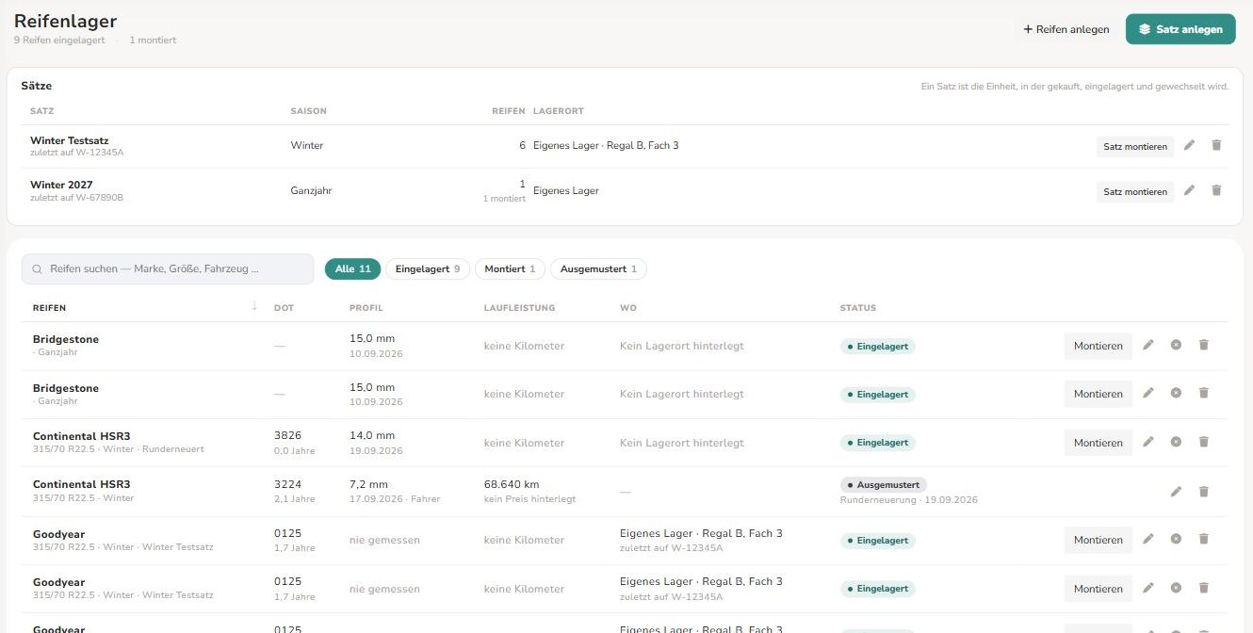Sort tire list by DOT column header
Image resolution: width=1253 pixels, height=633 pixels.
click(284, 308)
